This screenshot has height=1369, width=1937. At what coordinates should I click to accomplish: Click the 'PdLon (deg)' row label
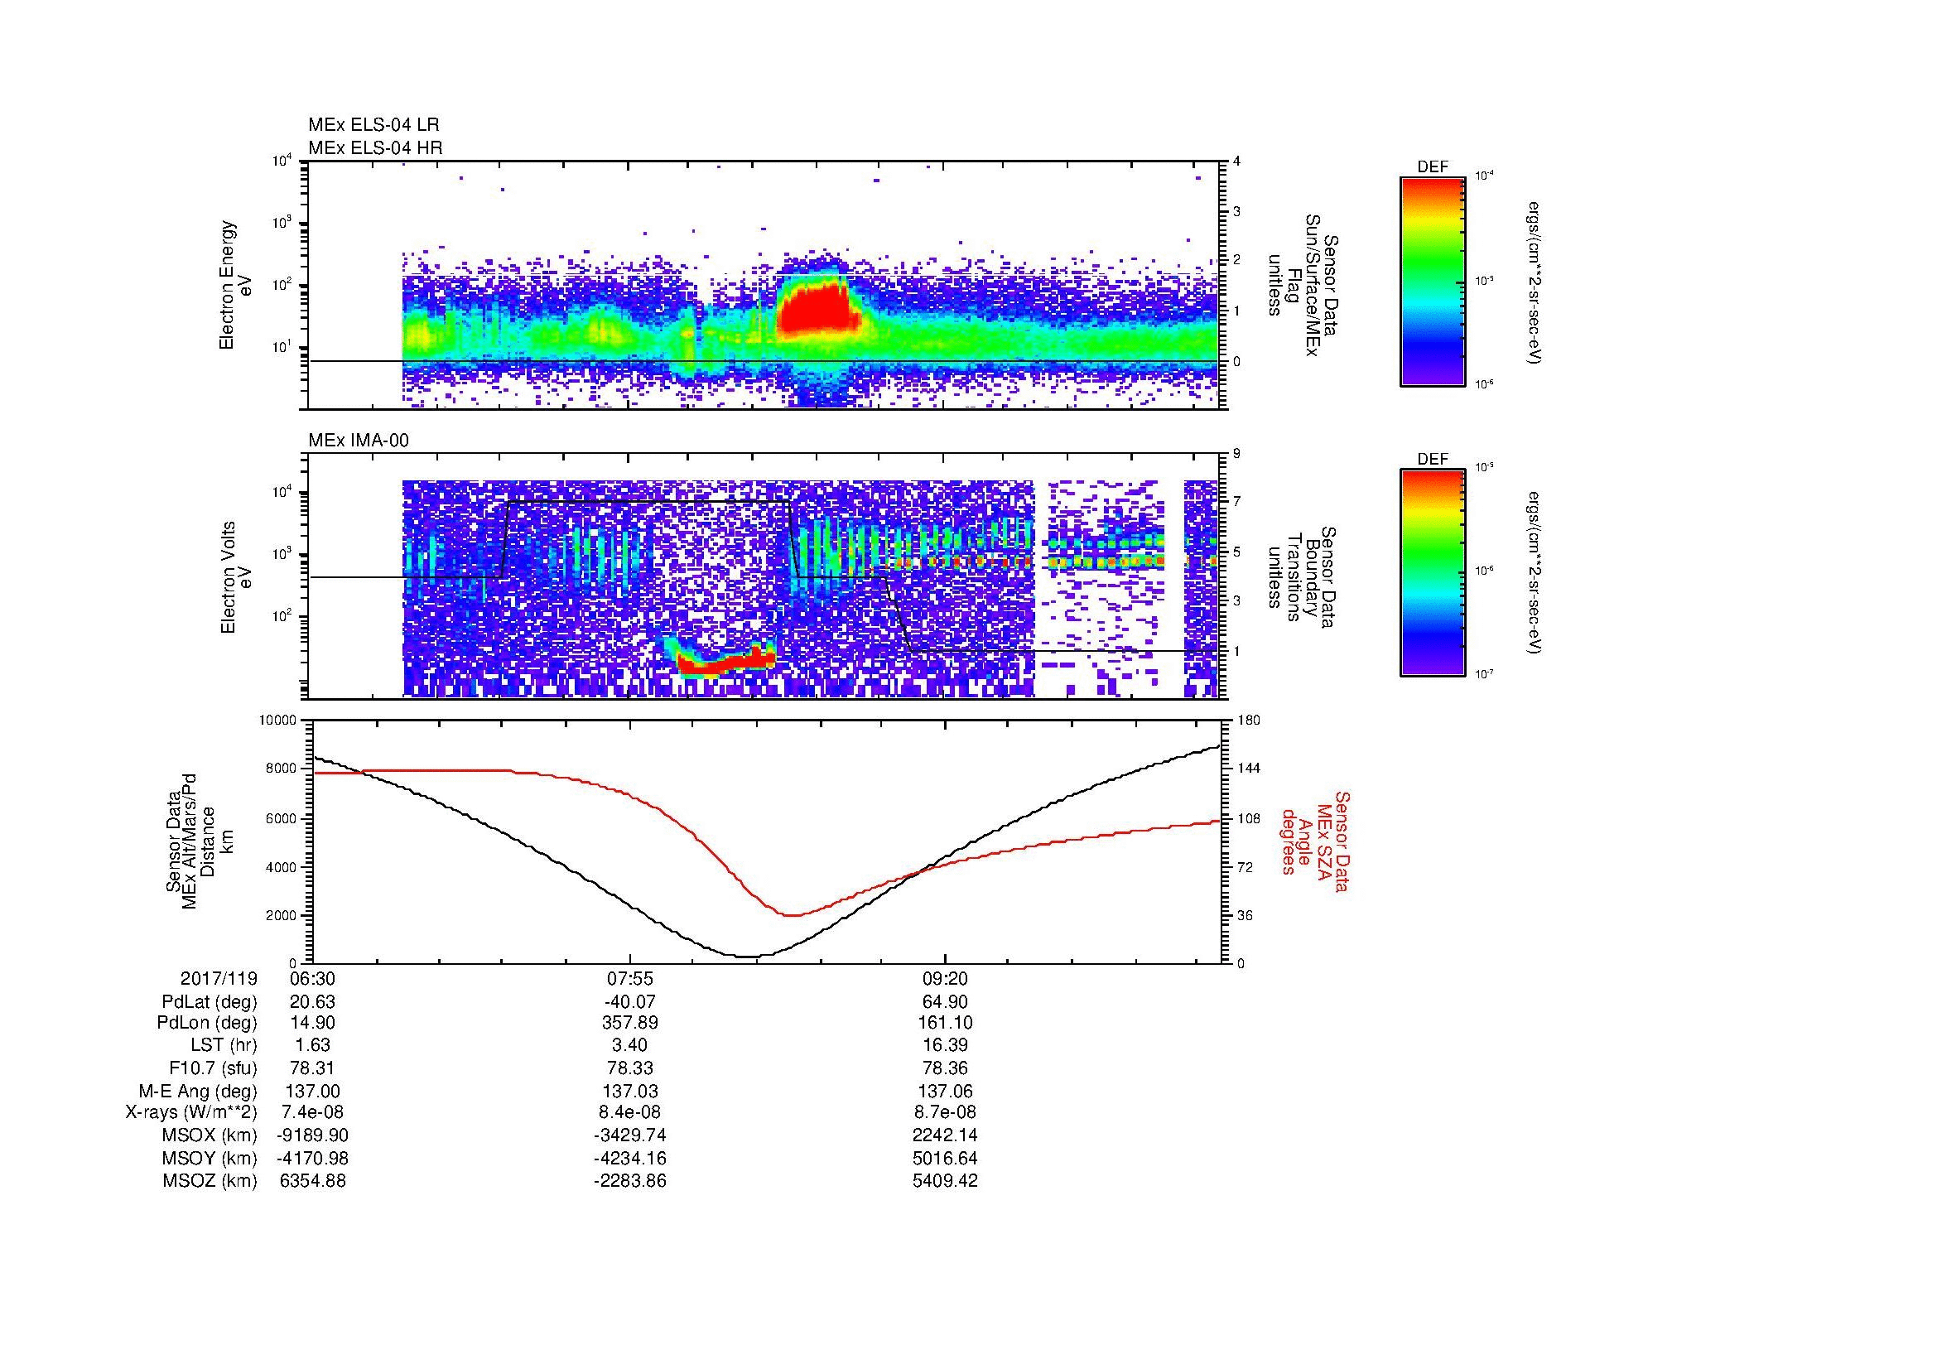click(x=209, y=1023)
